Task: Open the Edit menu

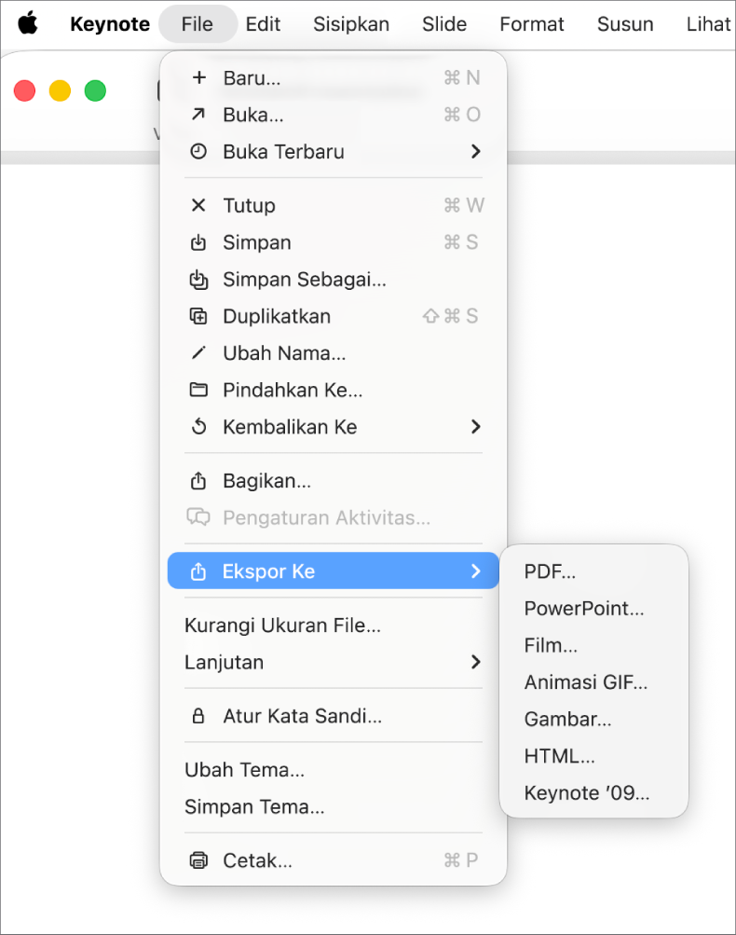Action: coord(263,24)
